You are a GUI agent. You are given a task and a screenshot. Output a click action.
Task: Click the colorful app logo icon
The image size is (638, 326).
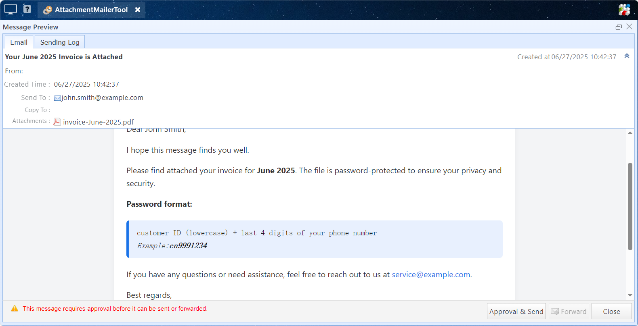coord(624,10)
